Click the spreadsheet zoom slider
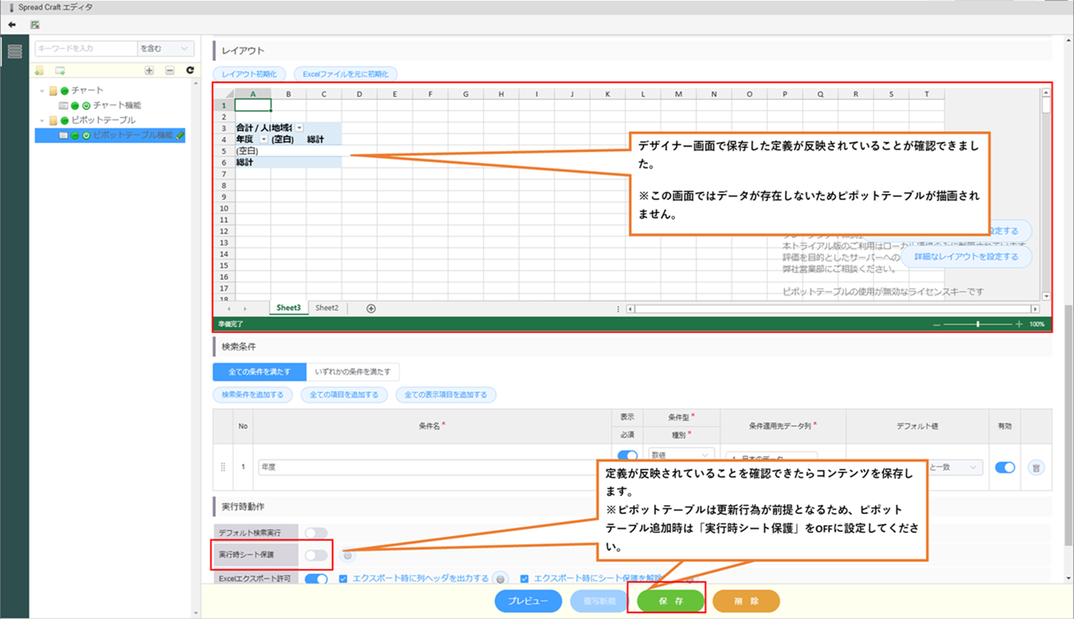Screen dimensions: 1074x619 click(x=977, y=324)
